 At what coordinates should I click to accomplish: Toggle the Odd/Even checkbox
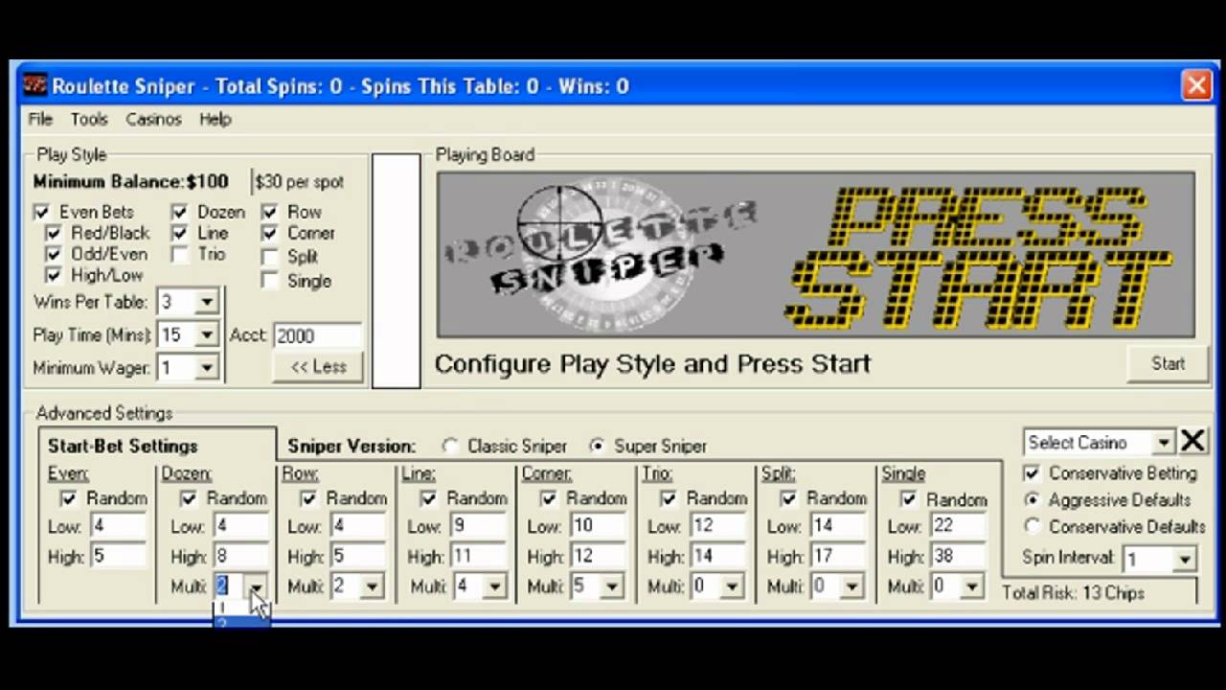[x=53, y=254]
